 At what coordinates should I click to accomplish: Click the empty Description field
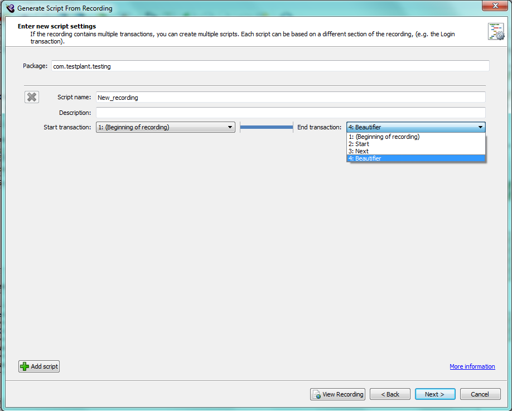(x=290, y=113)
